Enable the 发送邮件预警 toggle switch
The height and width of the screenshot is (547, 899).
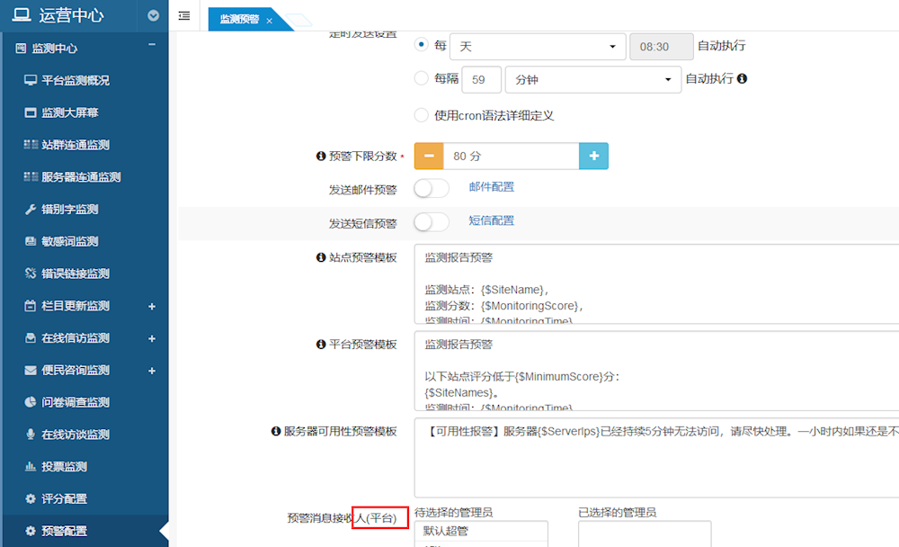pyautogui.click(x=432, y=188)
